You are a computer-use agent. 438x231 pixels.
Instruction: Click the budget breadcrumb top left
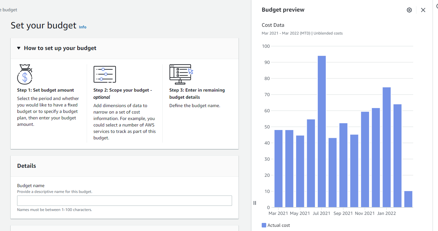tap(8, 10)
